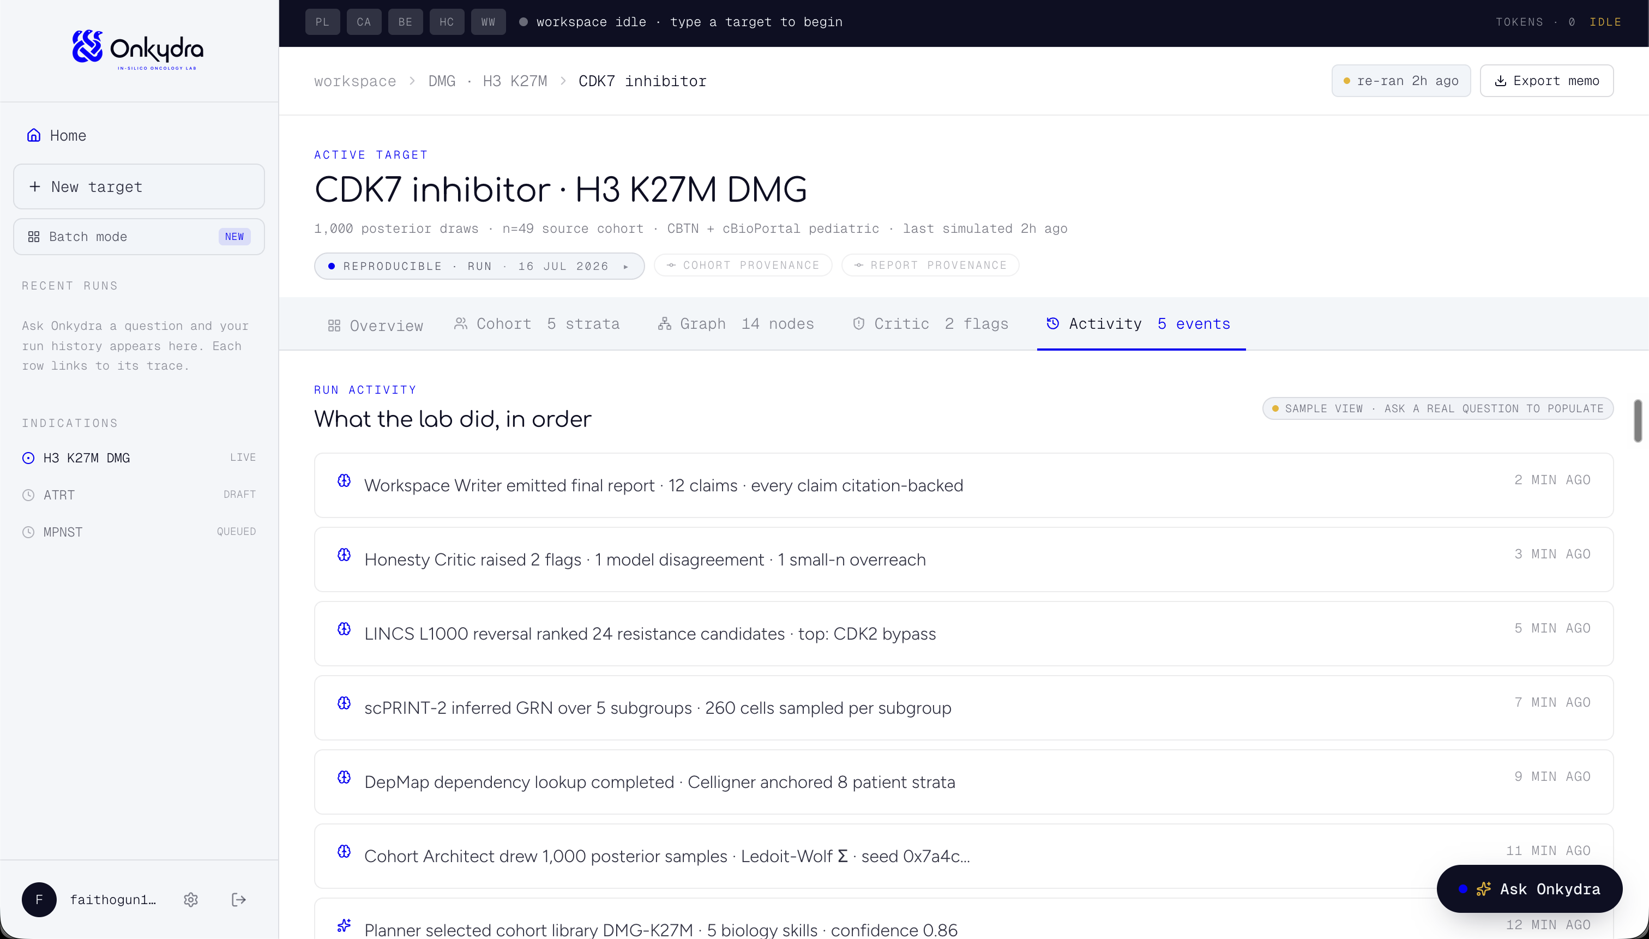The image size is (1649, 939).
Task: Click TOKENS · 0 counter
Action: [1536, 22]
